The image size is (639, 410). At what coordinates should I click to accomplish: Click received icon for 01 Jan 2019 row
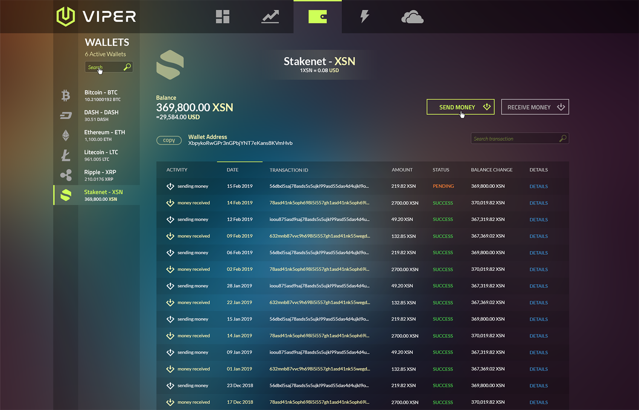170,369
